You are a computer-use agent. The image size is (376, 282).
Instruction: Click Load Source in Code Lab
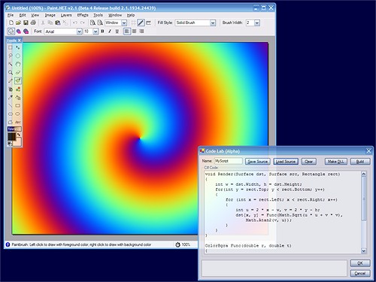coord(286,162)
